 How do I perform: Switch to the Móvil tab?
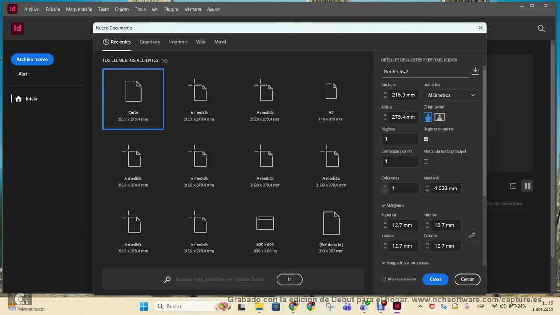pos(220,42)
